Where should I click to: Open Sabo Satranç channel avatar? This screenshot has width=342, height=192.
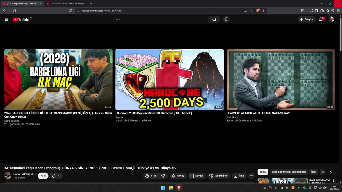[x=8, y=175]
